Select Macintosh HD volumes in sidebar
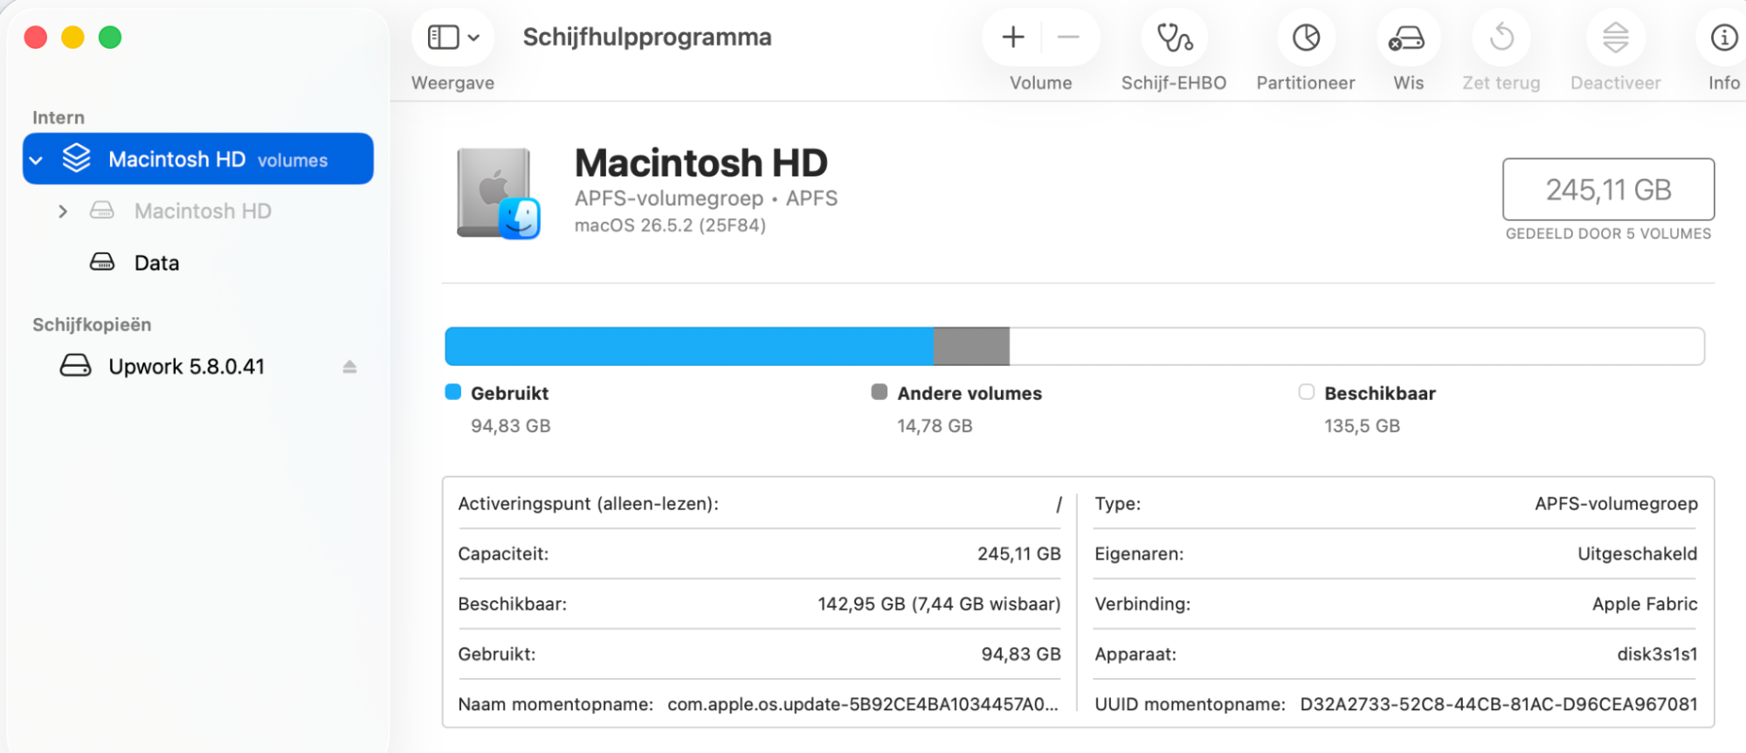Screen dimensions: 1746x753 (x=198, y=159)
